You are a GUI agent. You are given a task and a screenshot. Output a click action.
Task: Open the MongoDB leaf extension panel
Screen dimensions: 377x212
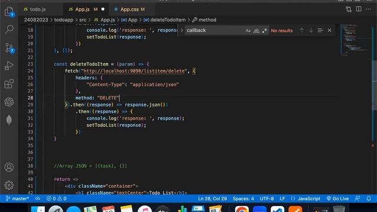[9, 120]
